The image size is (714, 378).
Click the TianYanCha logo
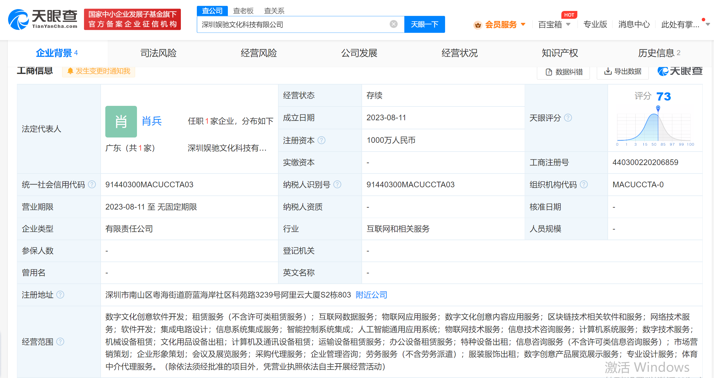[43, 19]
